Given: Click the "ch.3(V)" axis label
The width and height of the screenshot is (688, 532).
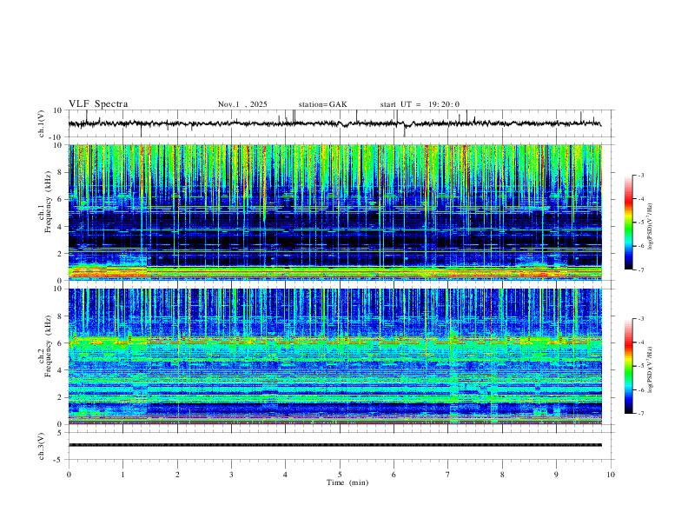Looking at the screenshot, I should tap(42, 446).
